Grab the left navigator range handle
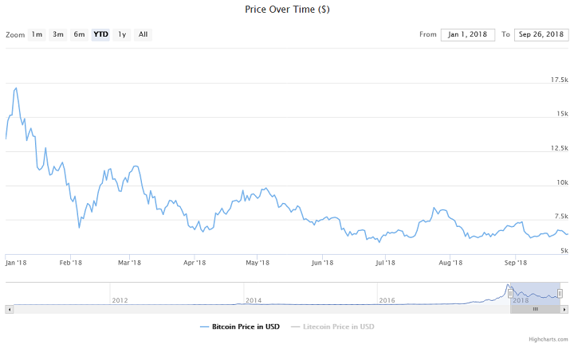574x344 pixels. coord(510,293)
